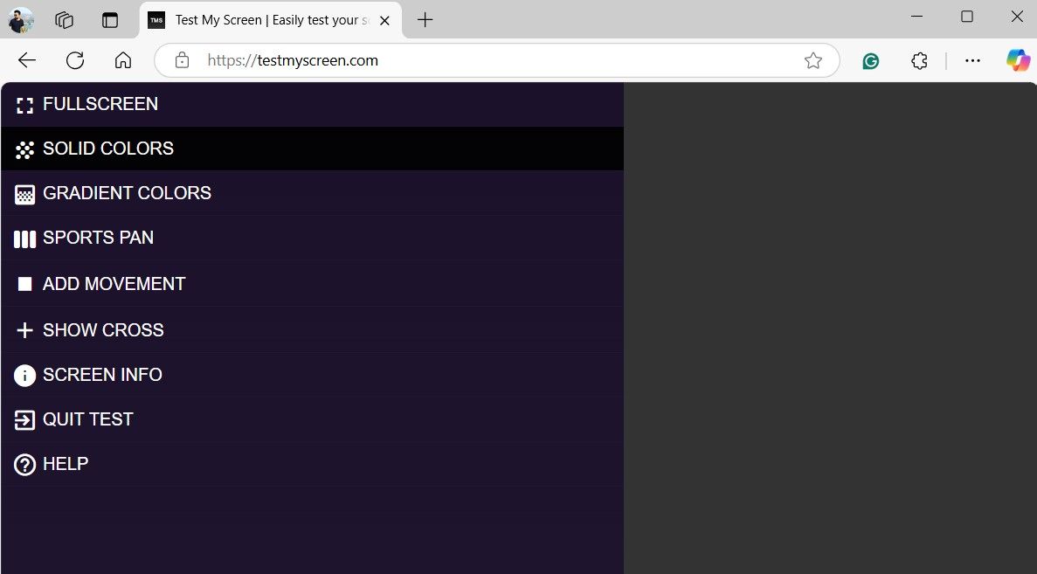The width and height of the screenshot is (1037, 574).
Task: Click the Add Movement square icon
Action: (24, 284)
